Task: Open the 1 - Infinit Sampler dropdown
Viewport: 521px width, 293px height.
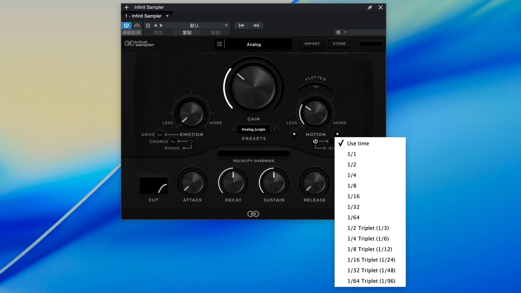Action: tap(167, 16)
